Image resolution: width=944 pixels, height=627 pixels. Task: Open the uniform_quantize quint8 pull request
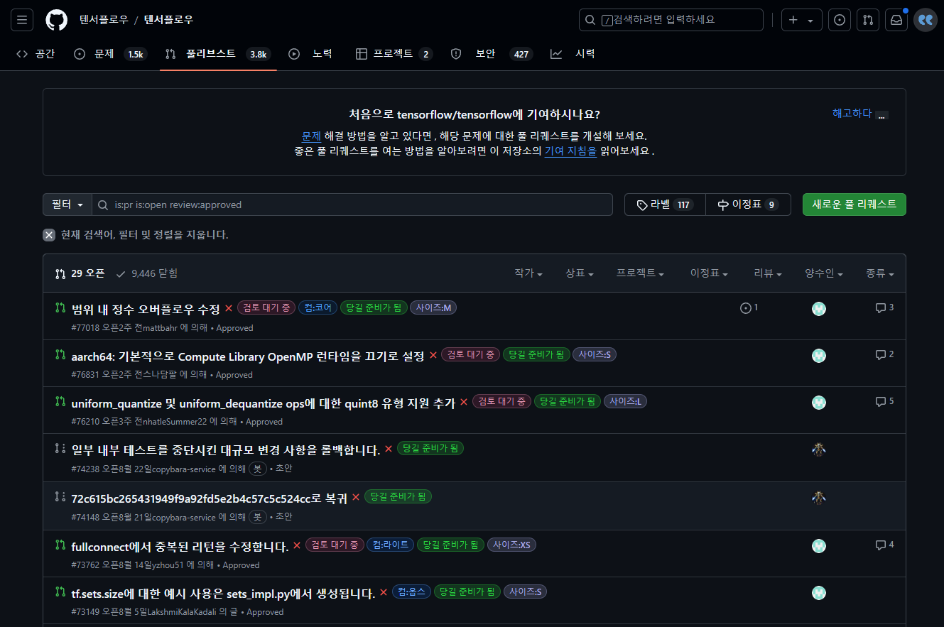264,403
